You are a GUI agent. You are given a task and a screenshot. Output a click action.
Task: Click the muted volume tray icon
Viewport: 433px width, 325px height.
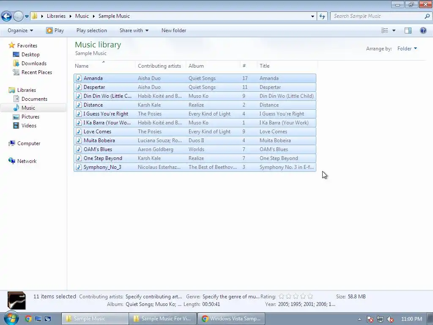(x=390, y=319)
